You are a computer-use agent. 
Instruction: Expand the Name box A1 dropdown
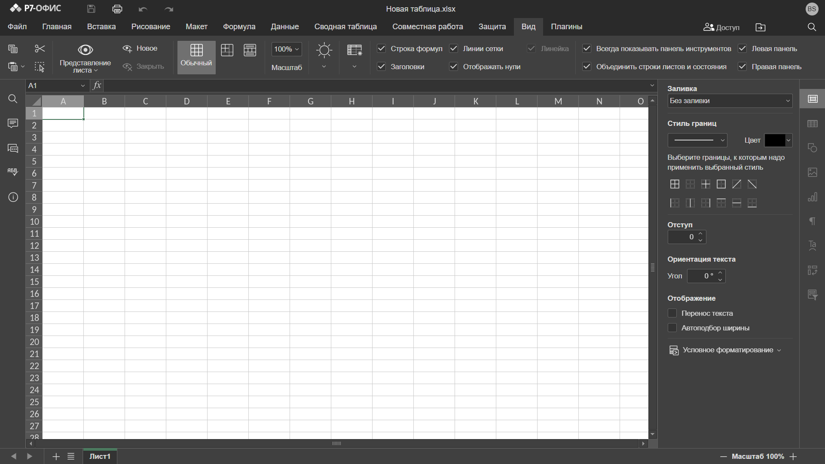[83, 86]
